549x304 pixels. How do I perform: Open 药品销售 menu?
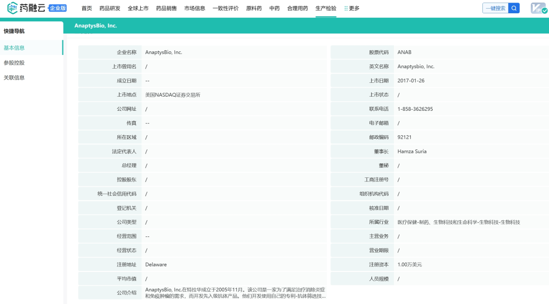(166, 9)
